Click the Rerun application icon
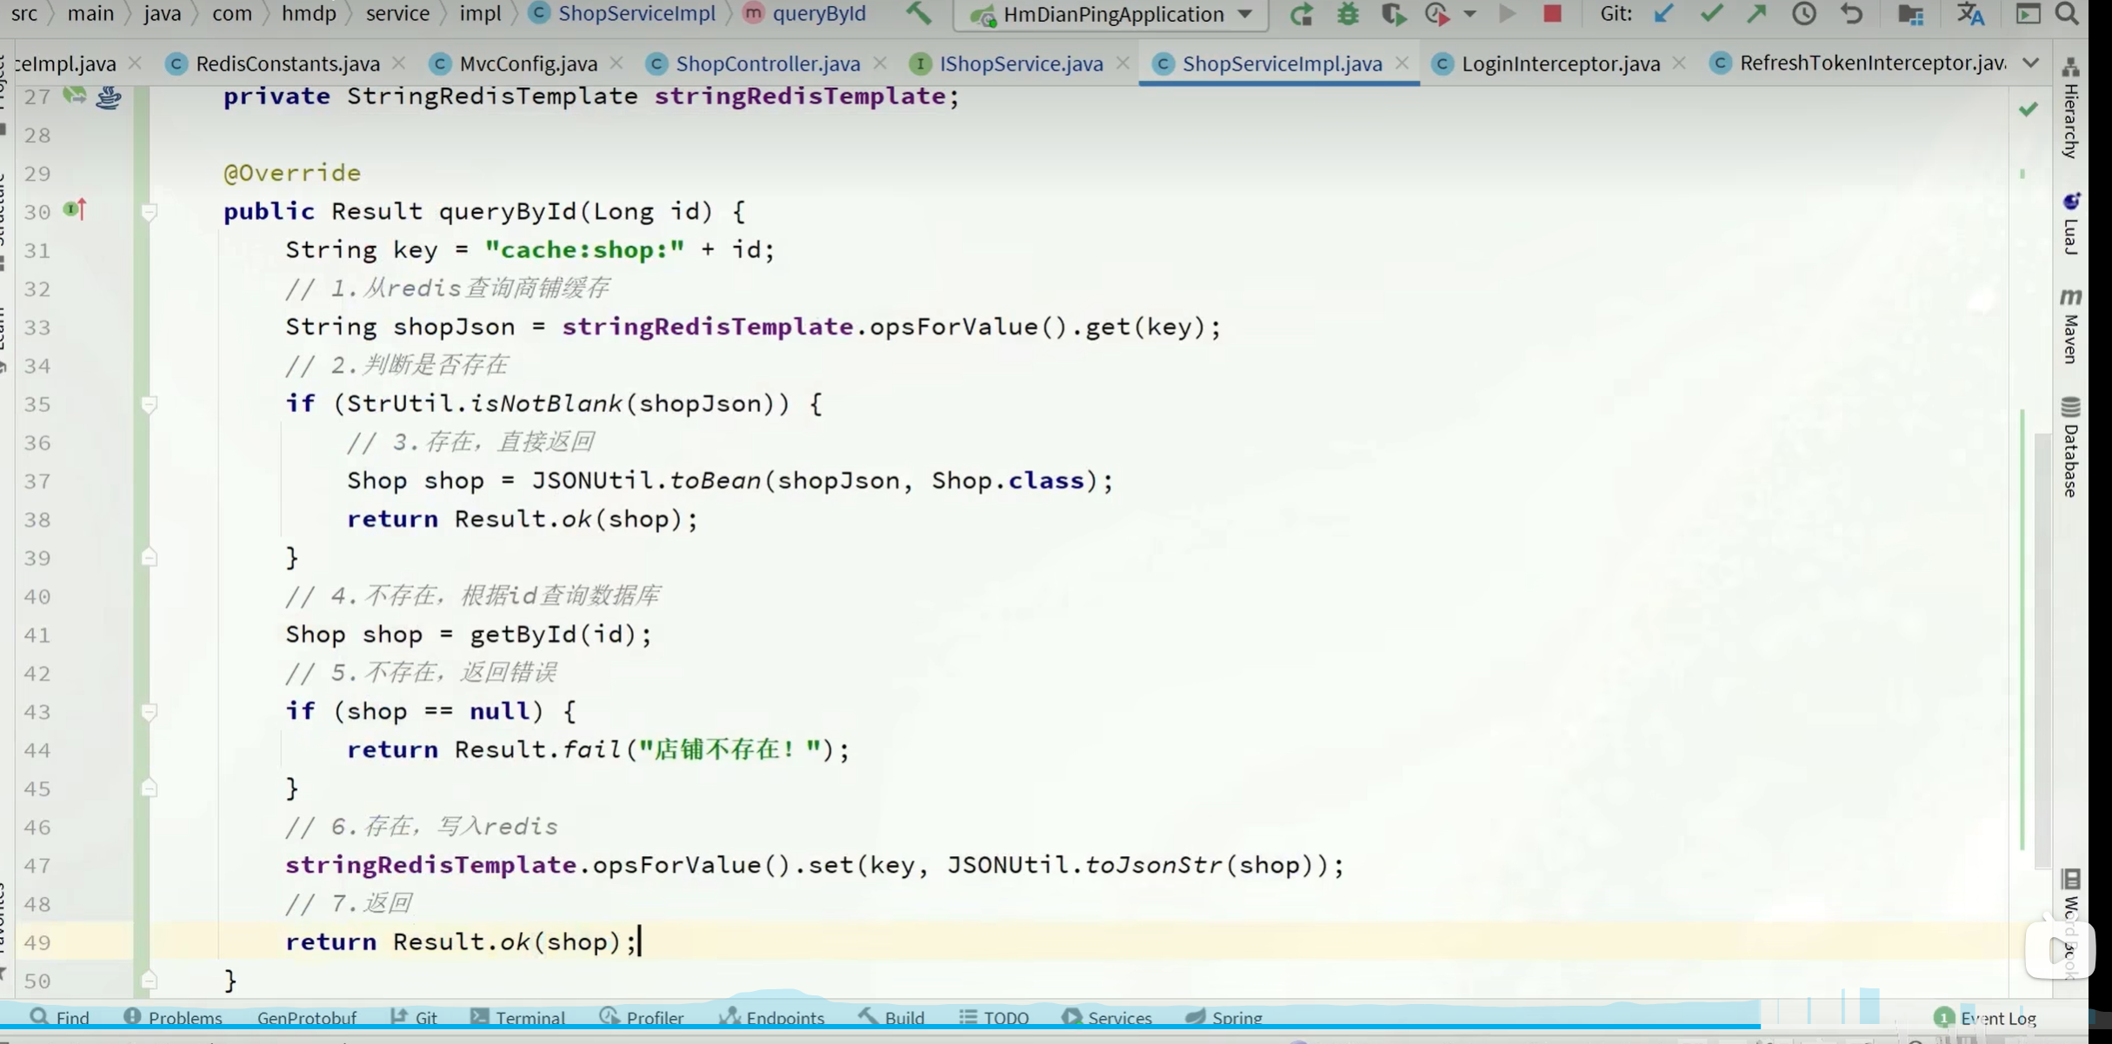Image resolution: width=2112 pixels, height=1044 pixels. pos(1301,14)
